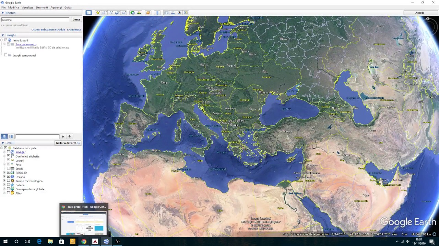
Task: Uncheck the Oceano layer checkbox
Action: 9,177
